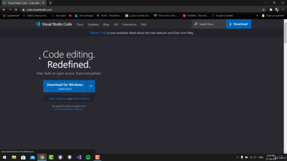
Task: Open the FAQ menu item
Action: [x=143, y=25]
